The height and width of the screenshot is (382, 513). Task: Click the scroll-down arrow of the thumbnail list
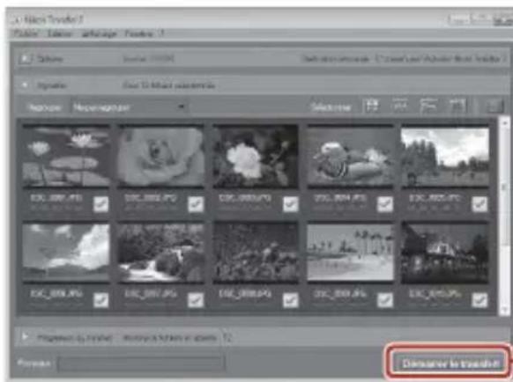(x=504, y=309)
